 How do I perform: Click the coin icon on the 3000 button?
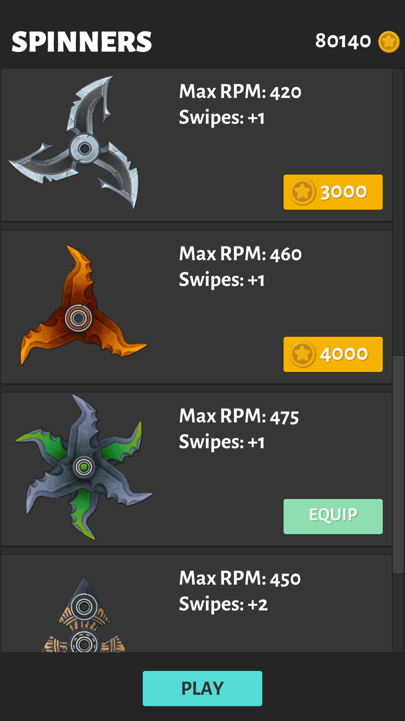point(303,192)
